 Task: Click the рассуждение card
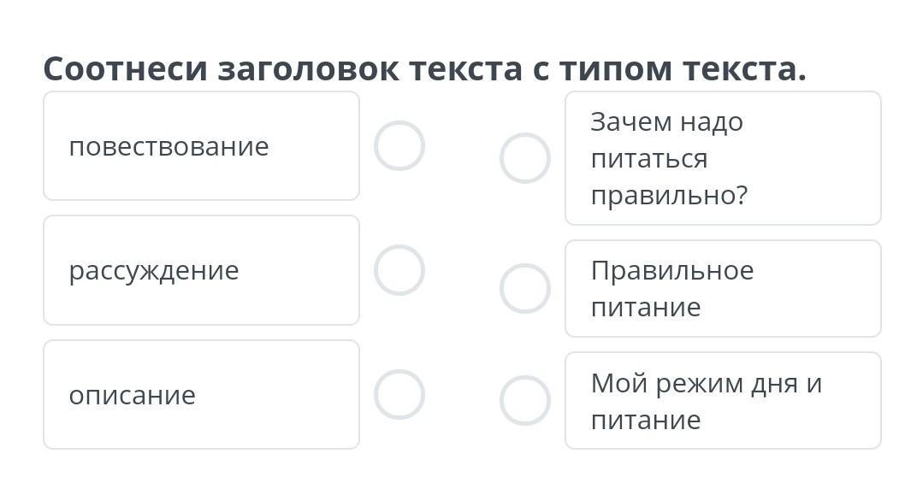point(201,270)
